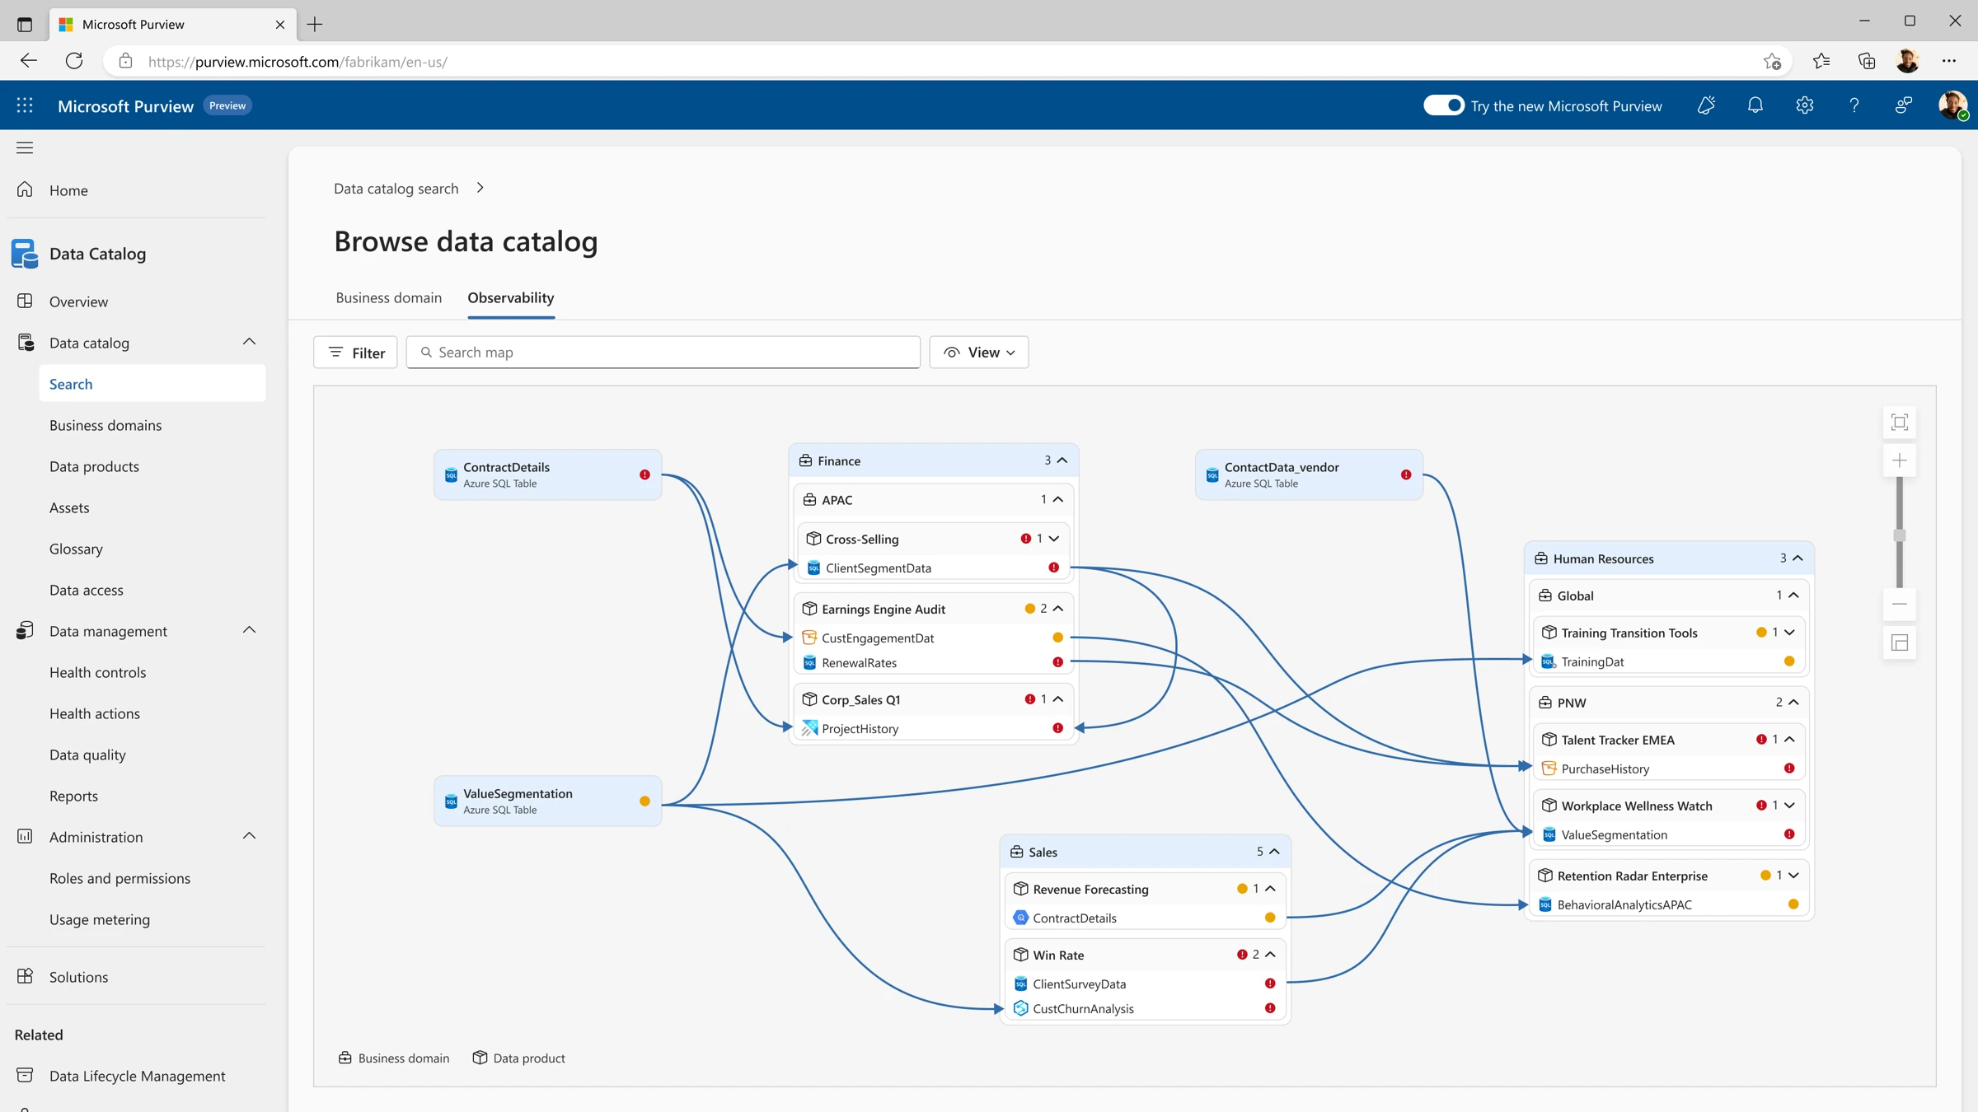Screen dimensions: 1978x1112
Task: Click the notifications bell icon
Action: tap(1755, 105)
